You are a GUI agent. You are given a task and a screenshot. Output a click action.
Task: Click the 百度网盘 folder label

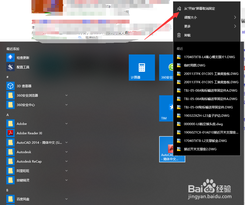coord(23,199)
